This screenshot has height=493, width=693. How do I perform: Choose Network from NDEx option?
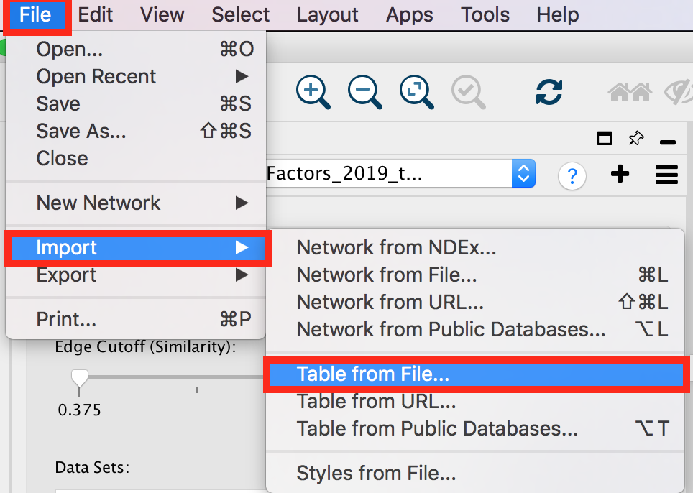coord(396,248)
